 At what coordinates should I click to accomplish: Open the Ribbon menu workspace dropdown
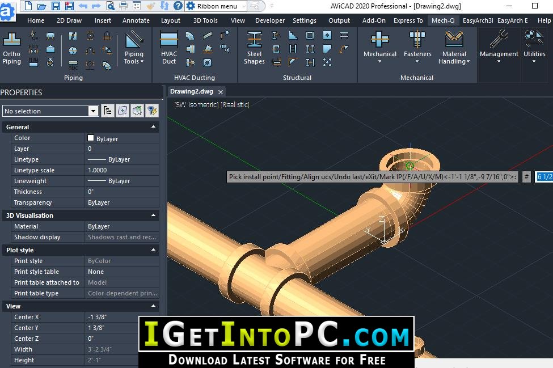coord(217,6)
